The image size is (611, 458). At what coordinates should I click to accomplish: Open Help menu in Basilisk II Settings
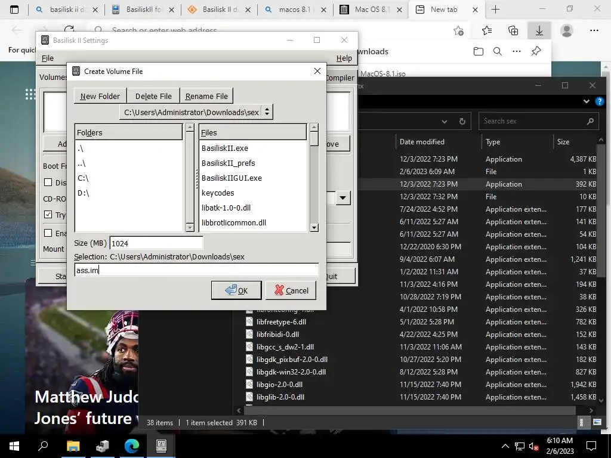(x=344, y=58)
